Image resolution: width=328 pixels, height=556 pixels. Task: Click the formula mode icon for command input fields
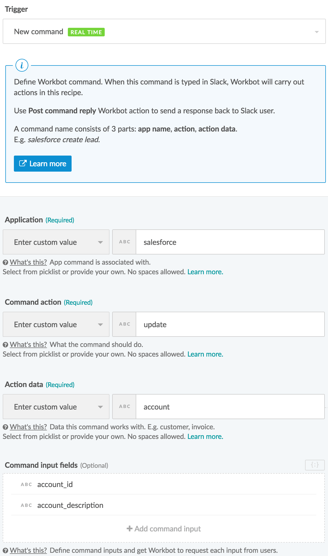point(315,465)
